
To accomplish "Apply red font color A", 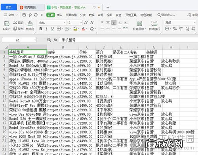I will pyautogui.click(x=83, y=29).
